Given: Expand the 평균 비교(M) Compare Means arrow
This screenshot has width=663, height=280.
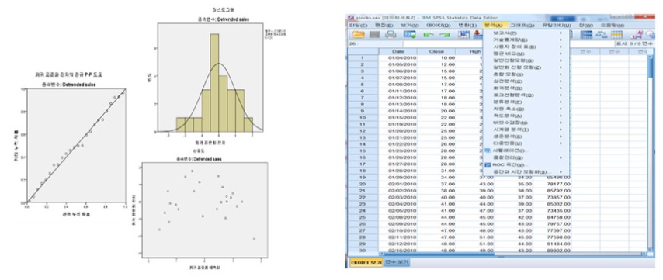Looking at the screenshot, I should point(561,54).
